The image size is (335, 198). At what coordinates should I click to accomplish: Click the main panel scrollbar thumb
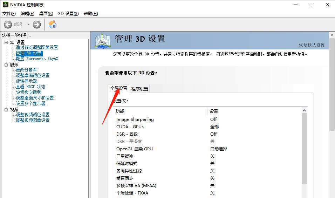tap(332, 84)
